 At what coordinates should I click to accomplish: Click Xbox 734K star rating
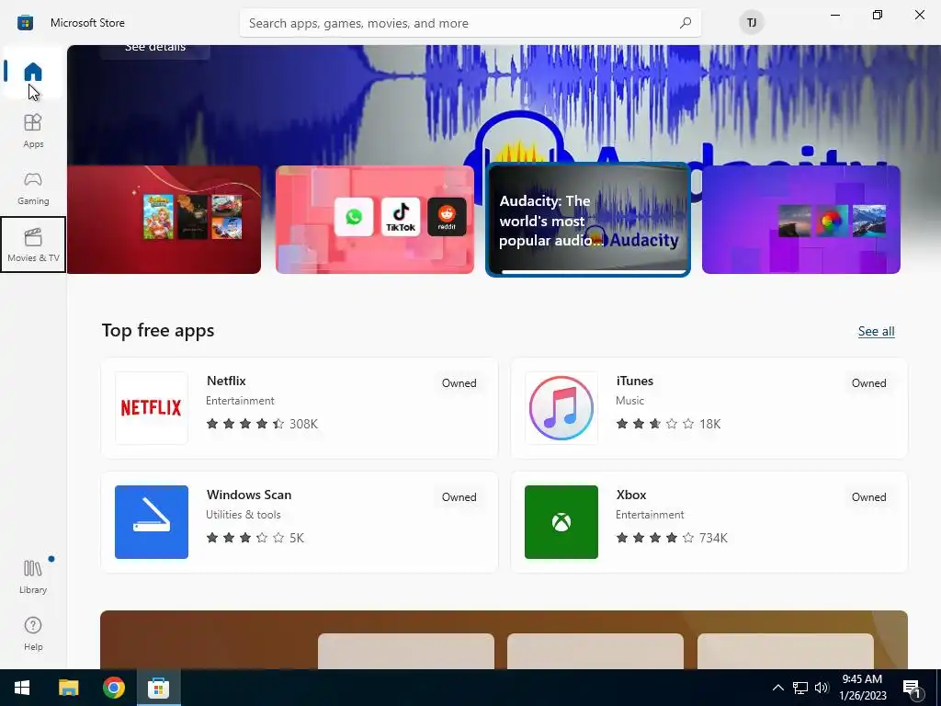pyautogui.click(x=672, y=538)
